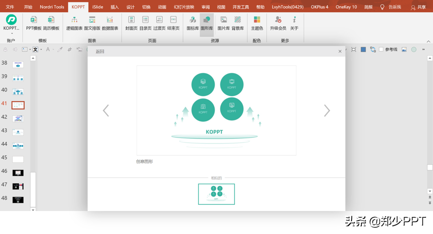The image size is (433, 234).
Task: Open the 升级会员 upgrade membership icon
Action: tap(278, 24)
